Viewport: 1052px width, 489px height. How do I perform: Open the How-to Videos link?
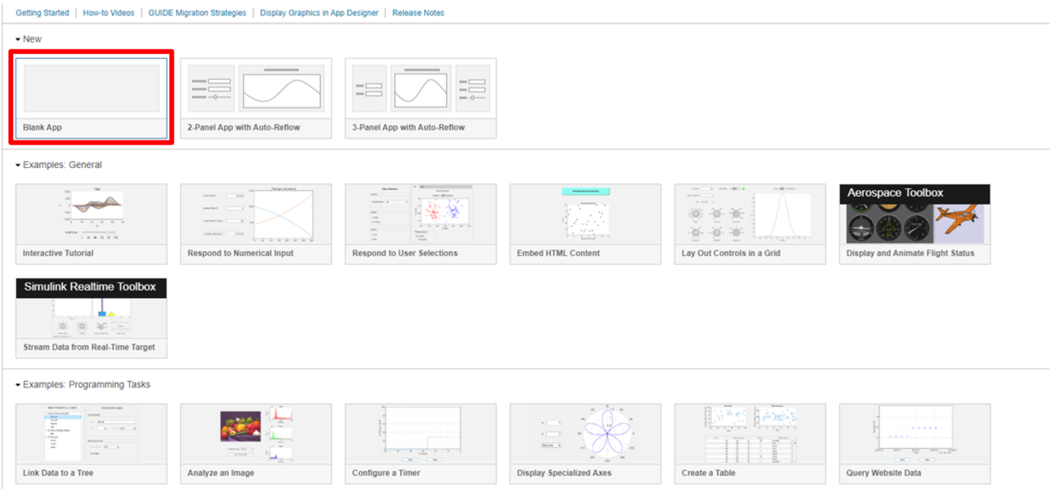(108, 13)
